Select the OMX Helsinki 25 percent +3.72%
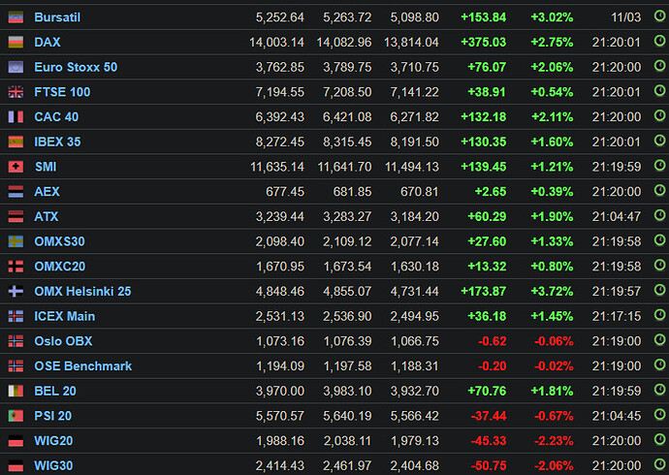 click(552, 292)
